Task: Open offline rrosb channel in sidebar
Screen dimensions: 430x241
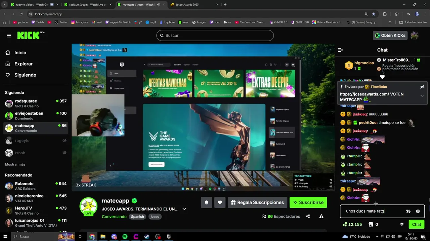Action: 36,153
